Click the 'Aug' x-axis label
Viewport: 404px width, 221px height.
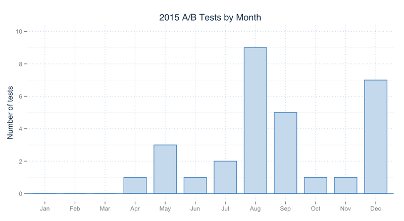(x=255, y=209)
